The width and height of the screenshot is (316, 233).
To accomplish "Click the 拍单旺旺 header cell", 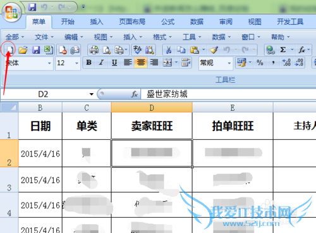I will (x=233, y=126).
